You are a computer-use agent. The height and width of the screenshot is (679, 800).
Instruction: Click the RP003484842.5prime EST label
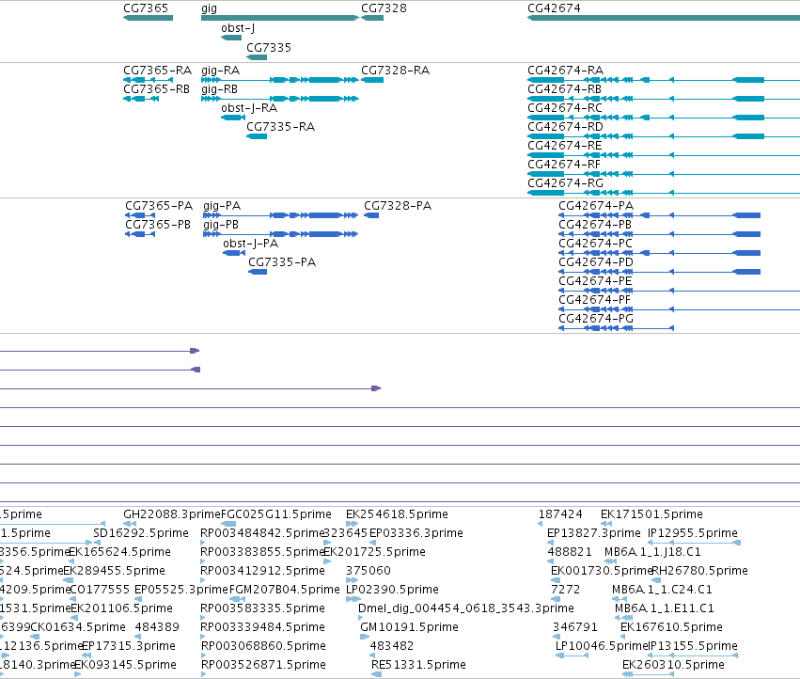coord(262,533)
